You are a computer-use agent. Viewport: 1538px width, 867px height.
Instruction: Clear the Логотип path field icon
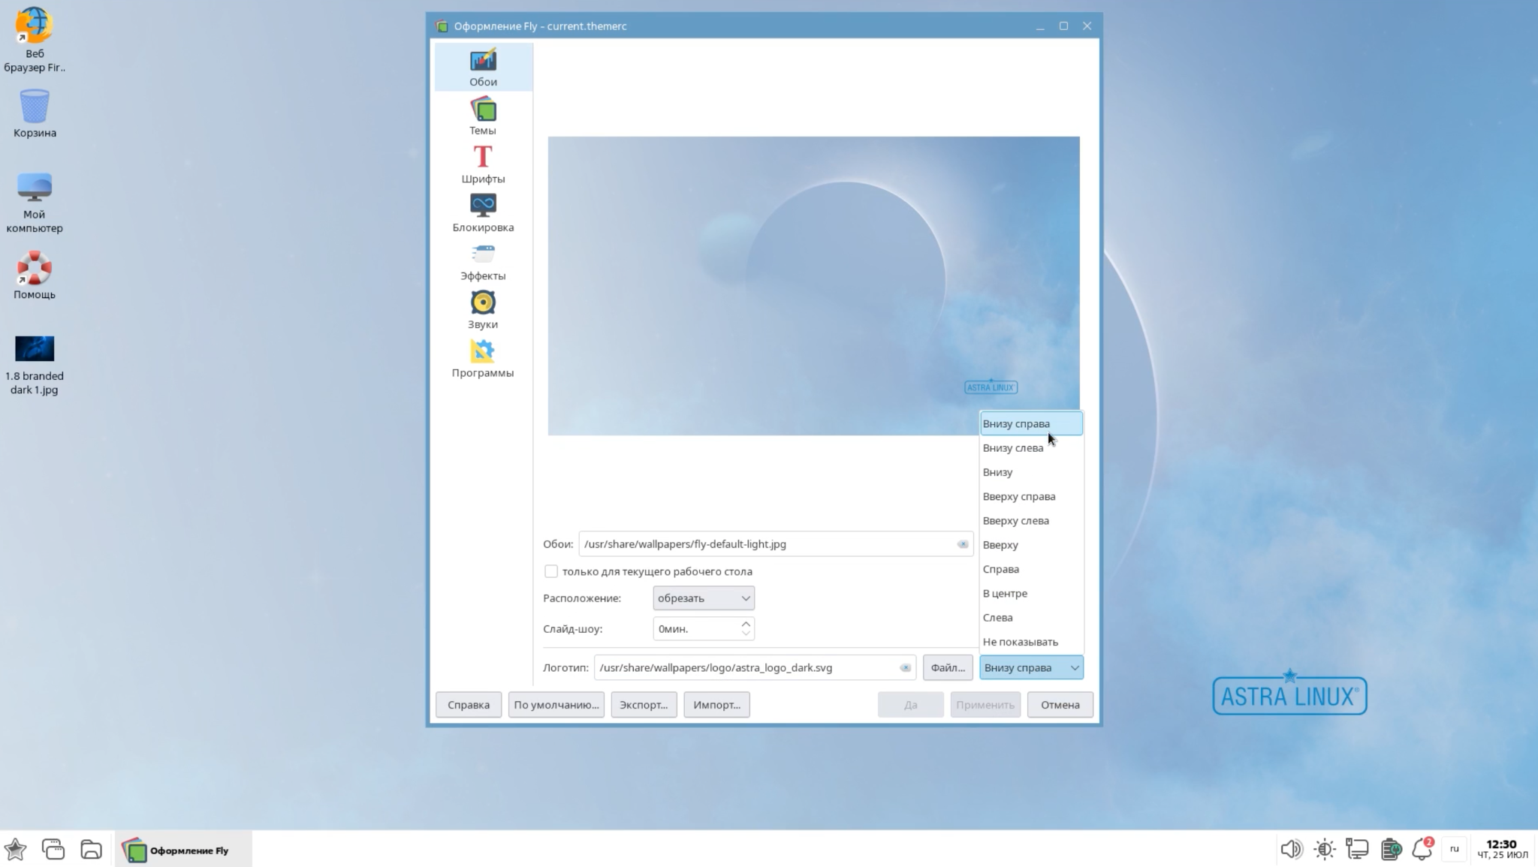tap(905, 667)
